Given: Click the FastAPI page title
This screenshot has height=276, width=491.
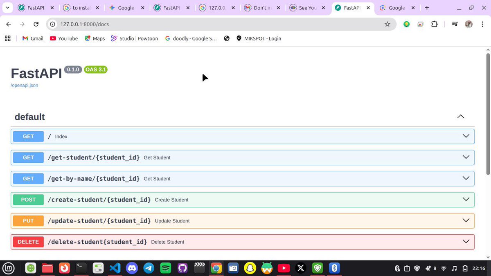Looking at the screenshot, I should click(x=36, y=73).
